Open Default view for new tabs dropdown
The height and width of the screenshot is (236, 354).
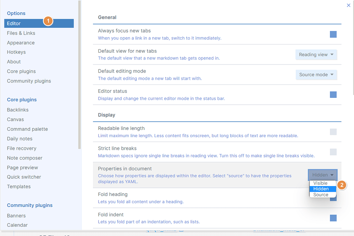[x=316, y=55]
